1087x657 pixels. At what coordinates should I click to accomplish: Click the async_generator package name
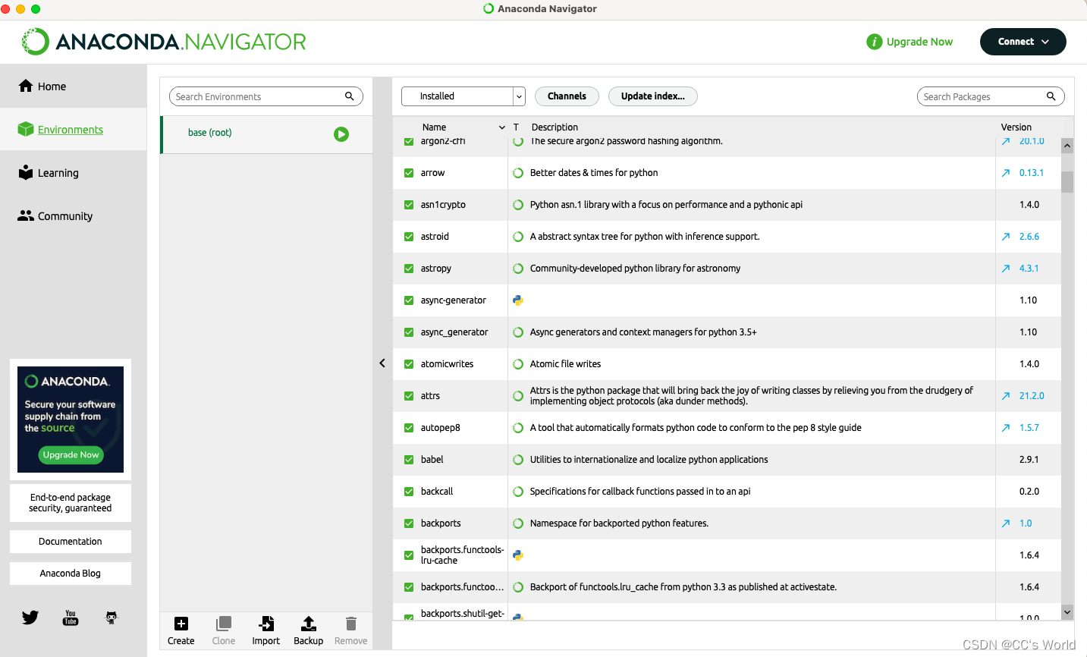click(454, 332)
